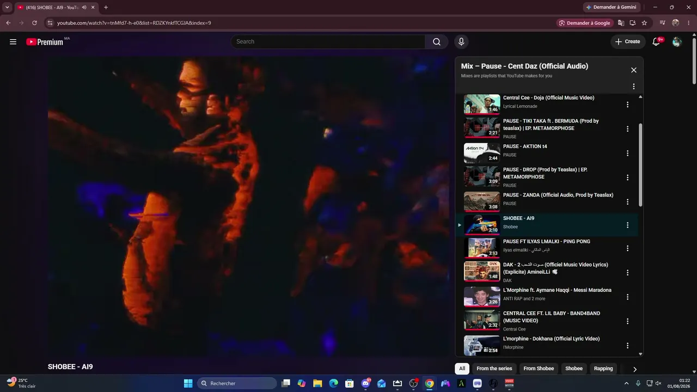The image size is (697, 392).
Task: Open options for the DAK - 2 video
Action: (627, 273)
